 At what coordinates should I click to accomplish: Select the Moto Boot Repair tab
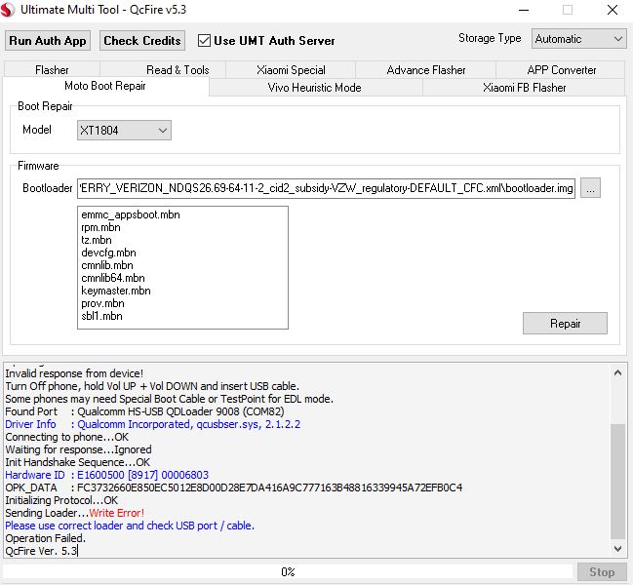tap(105, 86)
